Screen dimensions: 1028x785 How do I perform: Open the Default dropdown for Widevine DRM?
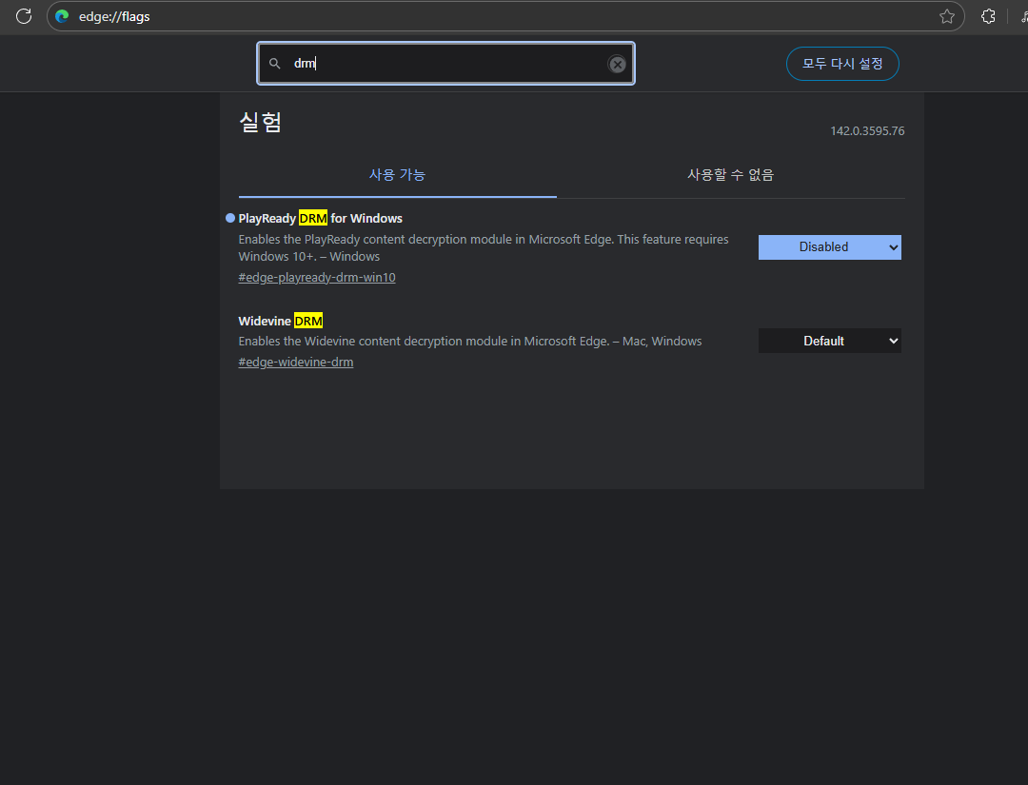click(x=829, y=341)
